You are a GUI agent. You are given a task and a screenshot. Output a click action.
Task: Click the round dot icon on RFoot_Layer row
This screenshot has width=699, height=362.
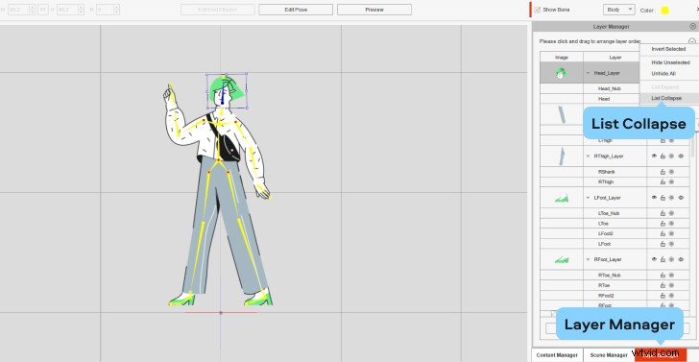[x=671, y=259]
